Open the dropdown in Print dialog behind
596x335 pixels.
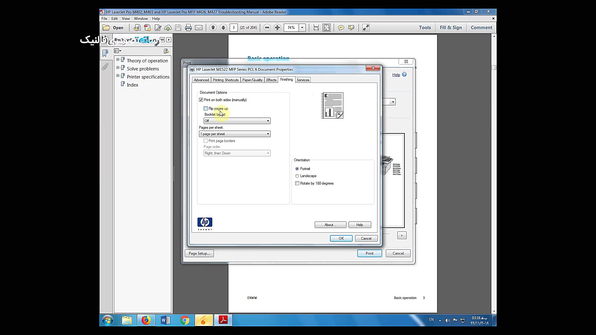coord(393,102)
